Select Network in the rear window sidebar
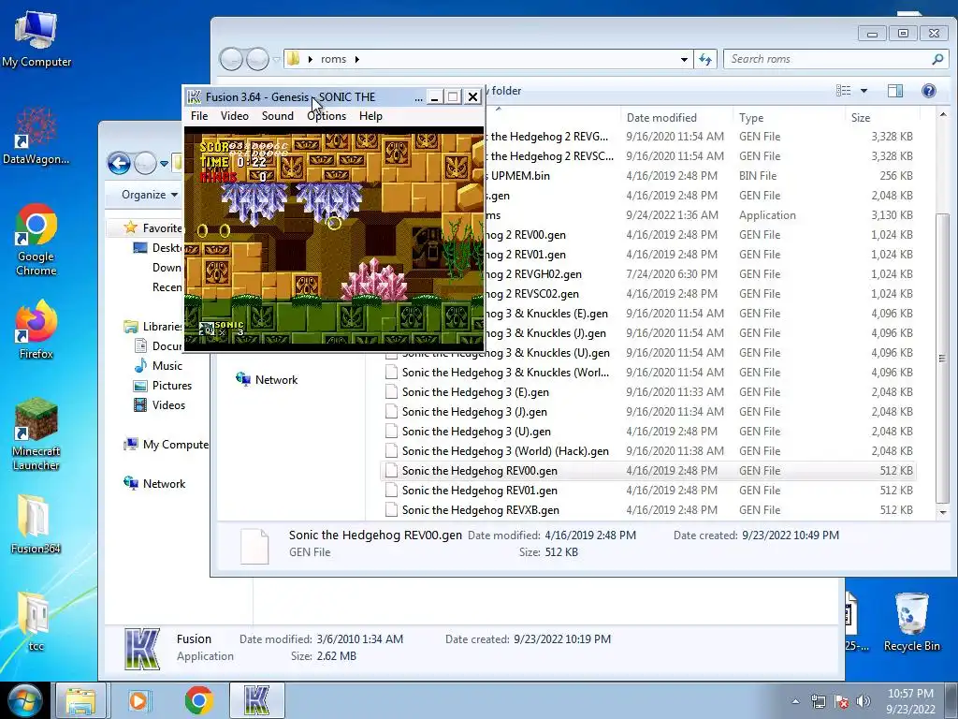The width and height of the screenshot is (958, 719). (154, 484)
